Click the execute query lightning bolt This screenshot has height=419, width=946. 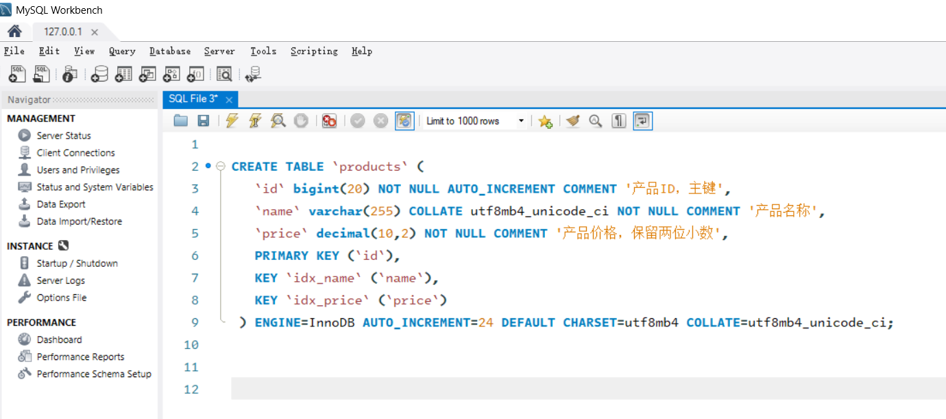point(232,121)
